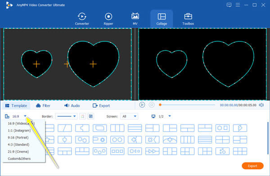
Task: Select the double arrow triangles template
Action: (x=153, y=151)
